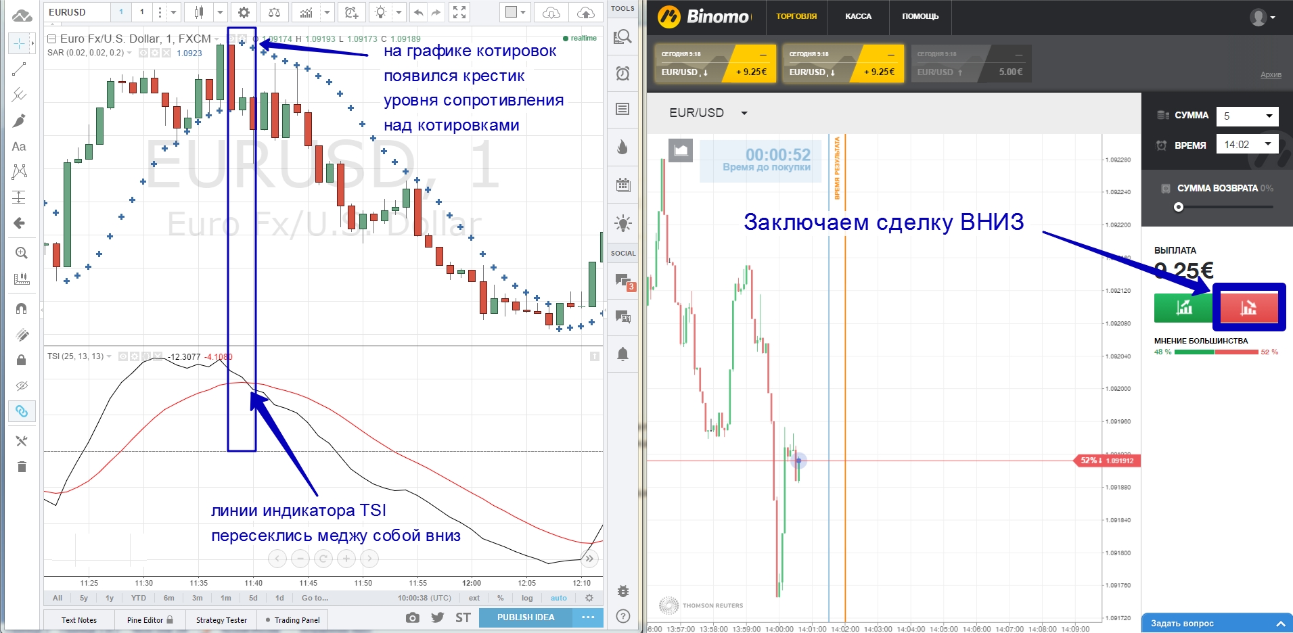
Task: Click the EURUSD symbol input field
Action: pos(76,12)
